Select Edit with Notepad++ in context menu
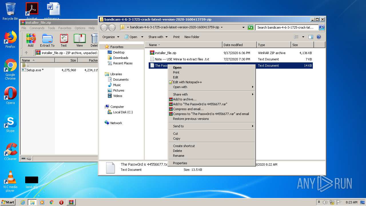The width and height of the screenshot is (366, 206). 211,82
